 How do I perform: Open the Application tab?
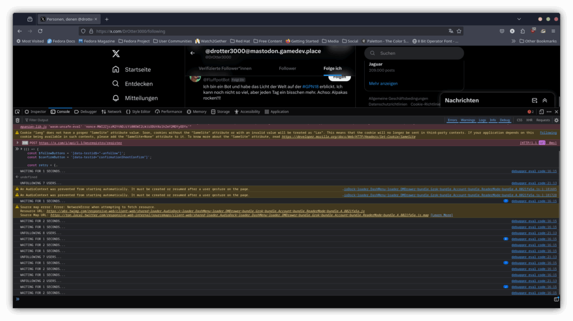point(276,112)
